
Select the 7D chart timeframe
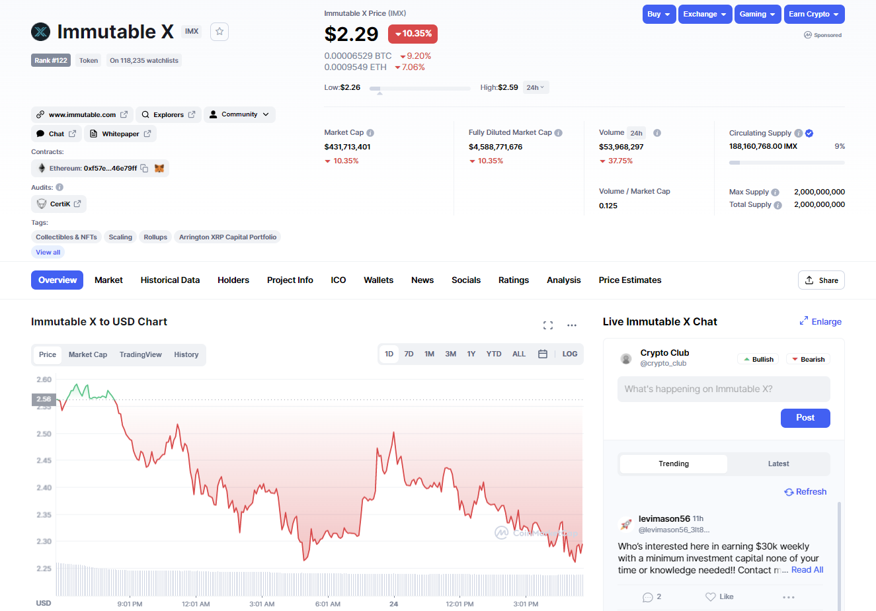(x=409, y=354)
